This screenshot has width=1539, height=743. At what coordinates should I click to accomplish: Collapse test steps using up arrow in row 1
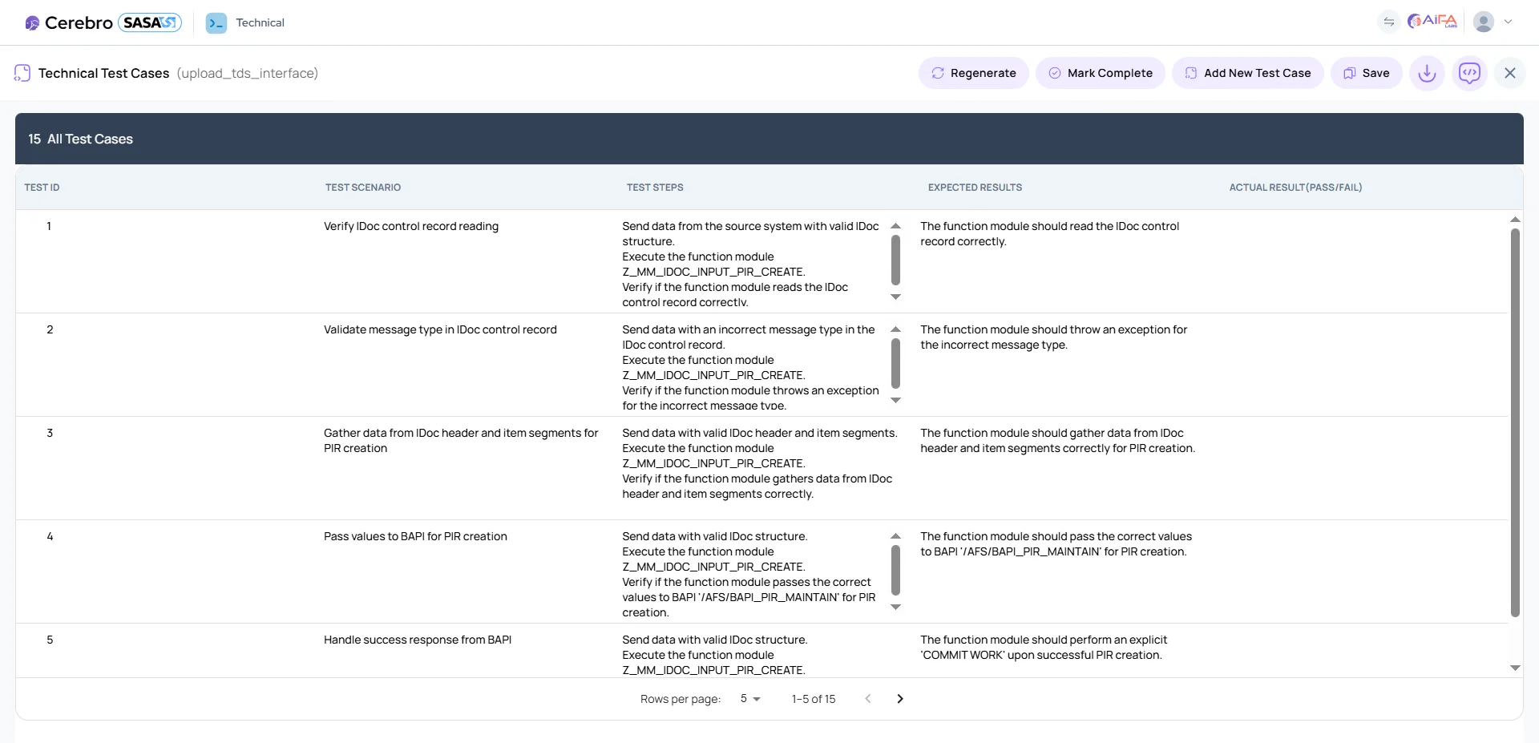[x=896, y=226]
